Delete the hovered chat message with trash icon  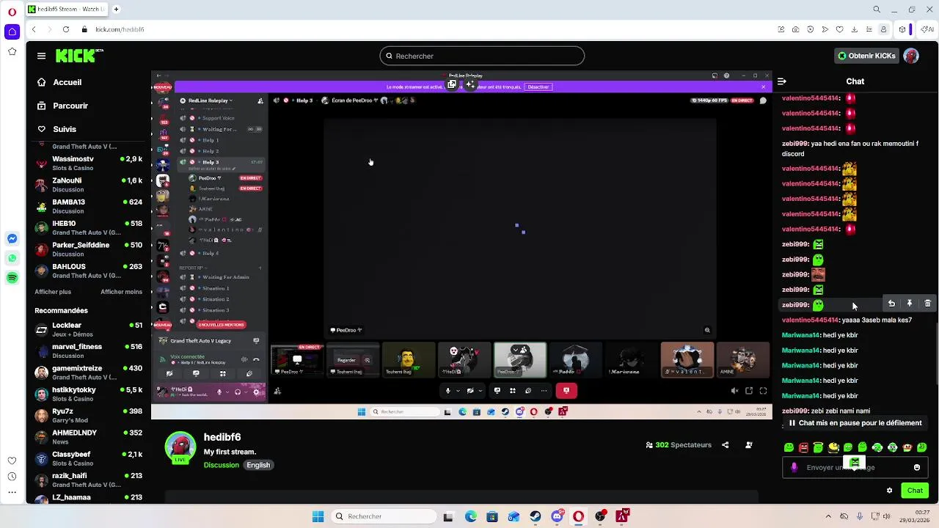point(927,304)
